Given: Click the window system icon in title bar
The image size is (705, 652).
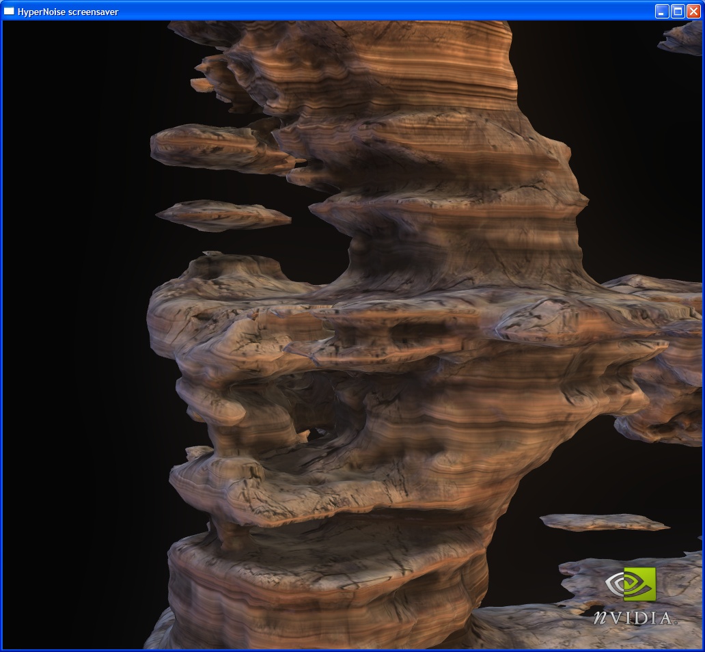Looking at the screenshot, I should click(9, 11).
